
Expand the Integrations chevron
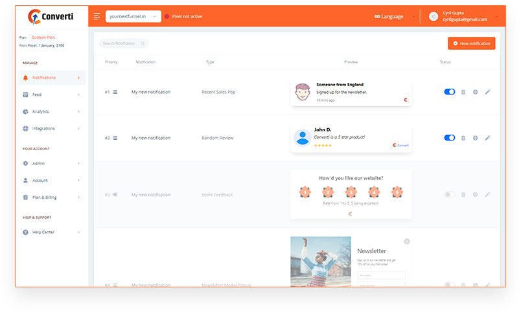(x=79, y=128)
